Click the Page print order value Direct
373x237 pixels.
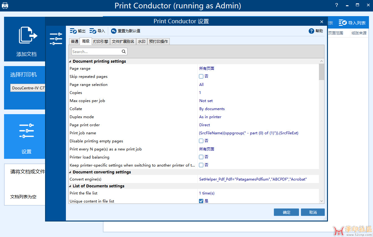(x=205, y=125)
